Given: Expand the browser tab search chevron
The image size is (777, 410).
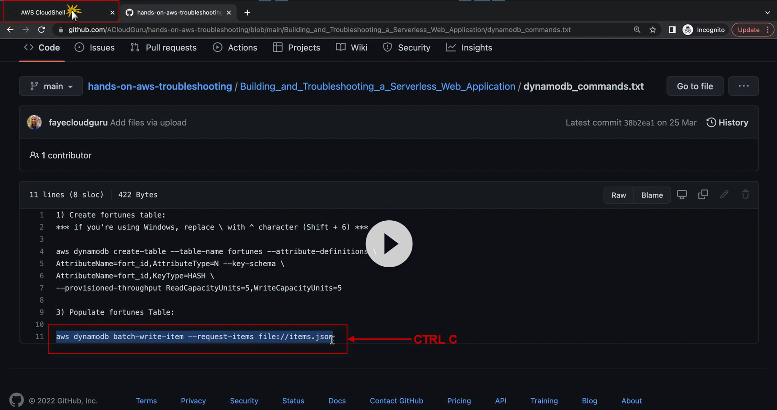Looking at the screenshot, I should [767, 13].
